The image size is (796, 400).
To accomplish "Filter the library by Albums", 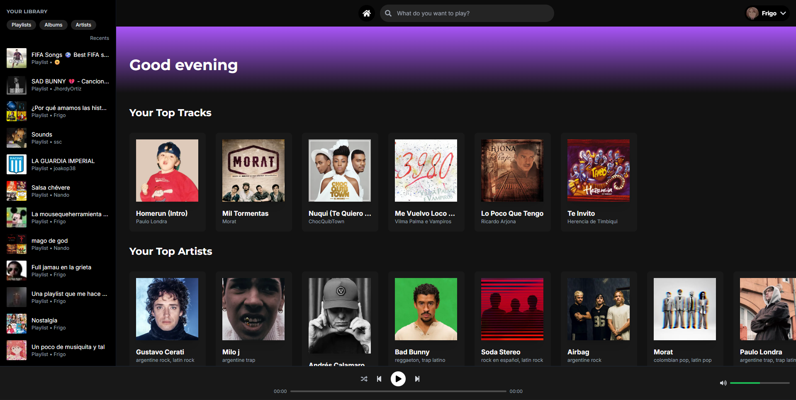I will pyautogui.click(x=54, y=25).
